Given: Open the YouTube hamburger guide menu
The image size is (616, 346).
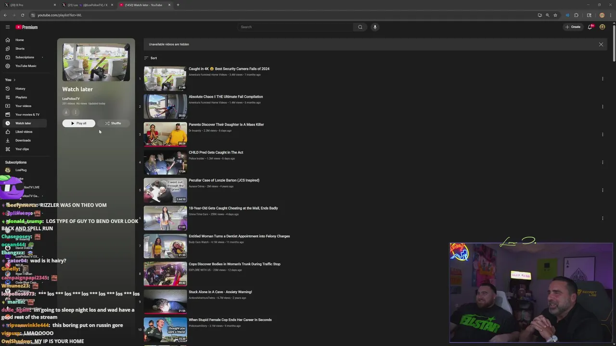Looking at the screenshot, I should 8,27.
